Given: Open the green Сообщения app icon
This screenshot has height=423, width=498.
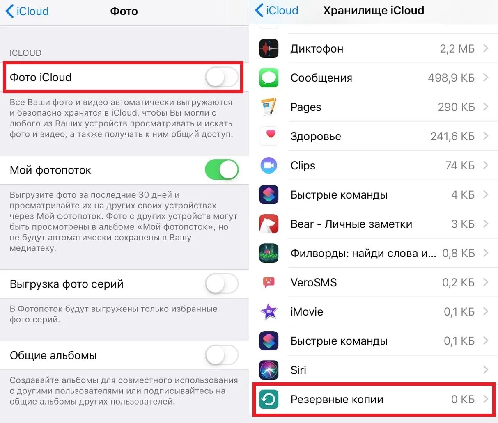Looking at the screenshot, I should [269, 78].
